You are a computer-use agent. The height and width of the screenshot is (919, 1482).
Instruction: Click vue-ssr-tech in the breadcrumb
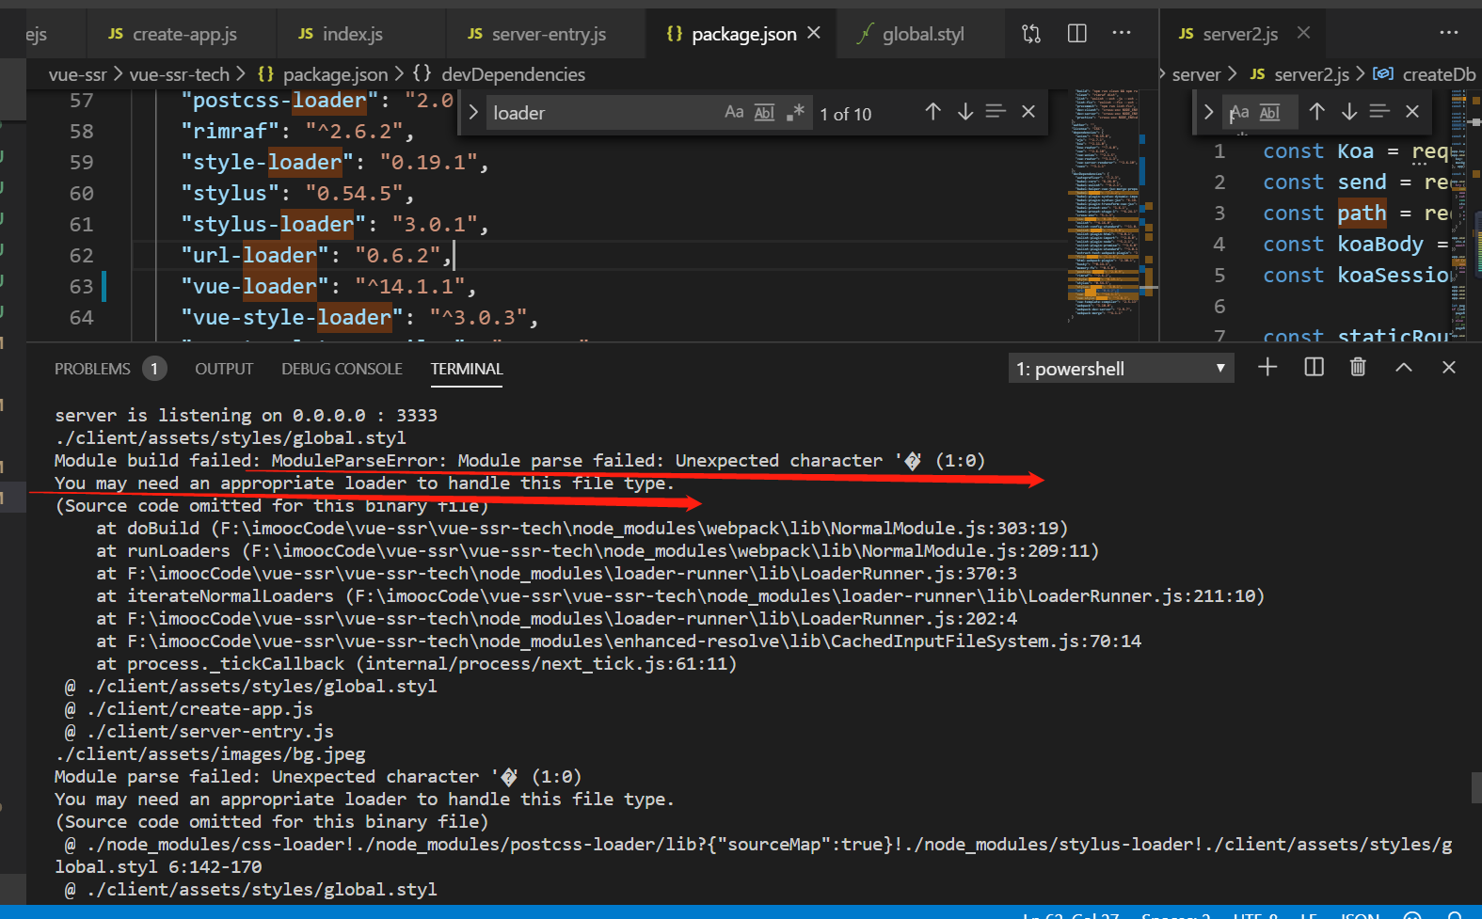click(179, 74)
